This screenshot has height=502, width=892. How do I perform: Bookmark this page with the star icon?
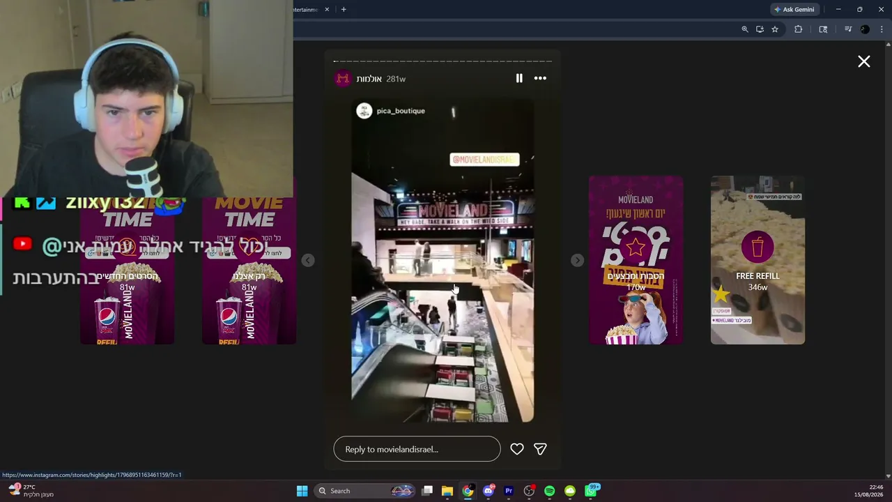(775, 29)
